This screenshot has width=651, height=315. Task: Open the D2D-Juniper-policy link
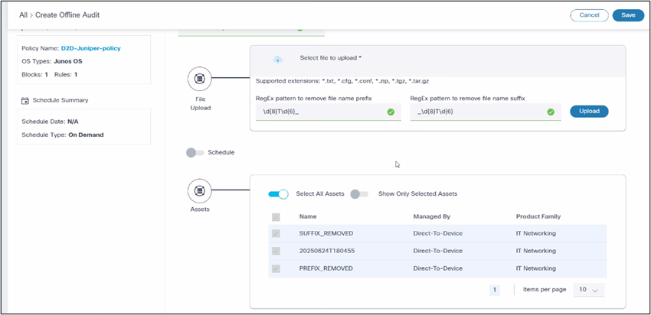(x=91, y=48)
